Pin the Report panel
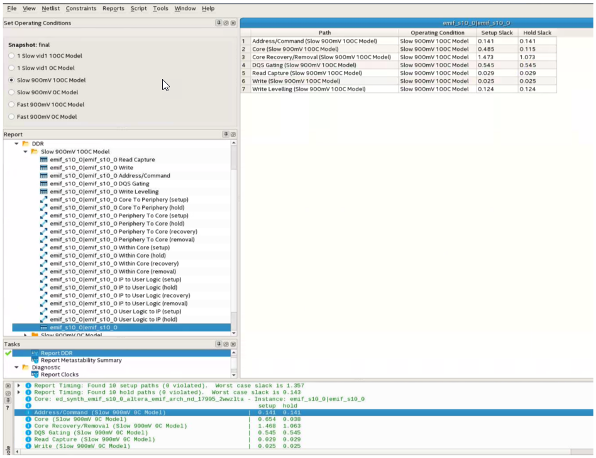This screenshot has width=596, height=458. tap(226, 134)
